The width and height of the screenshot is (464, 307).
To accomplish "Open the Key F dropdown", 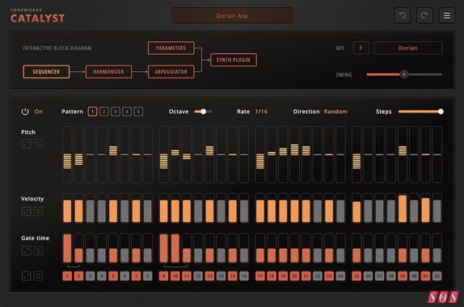I will click(x=361, y=48).
